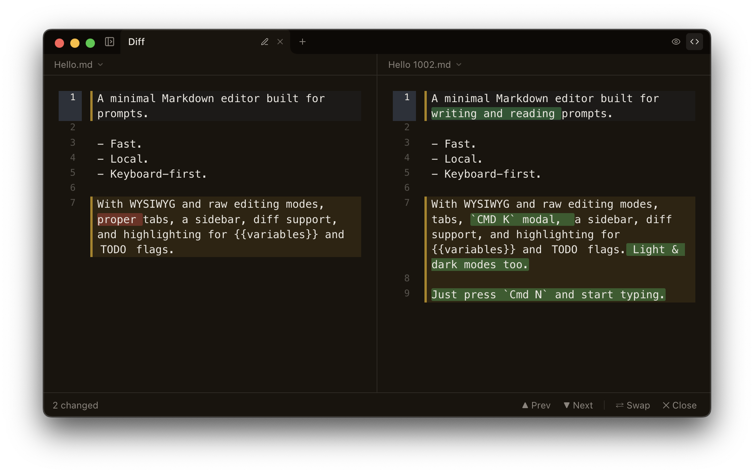Image resolution: width=754 pixels, height=474 pixels.
Task: Click the removed word 'proper' in left pane
Action: 117,220
